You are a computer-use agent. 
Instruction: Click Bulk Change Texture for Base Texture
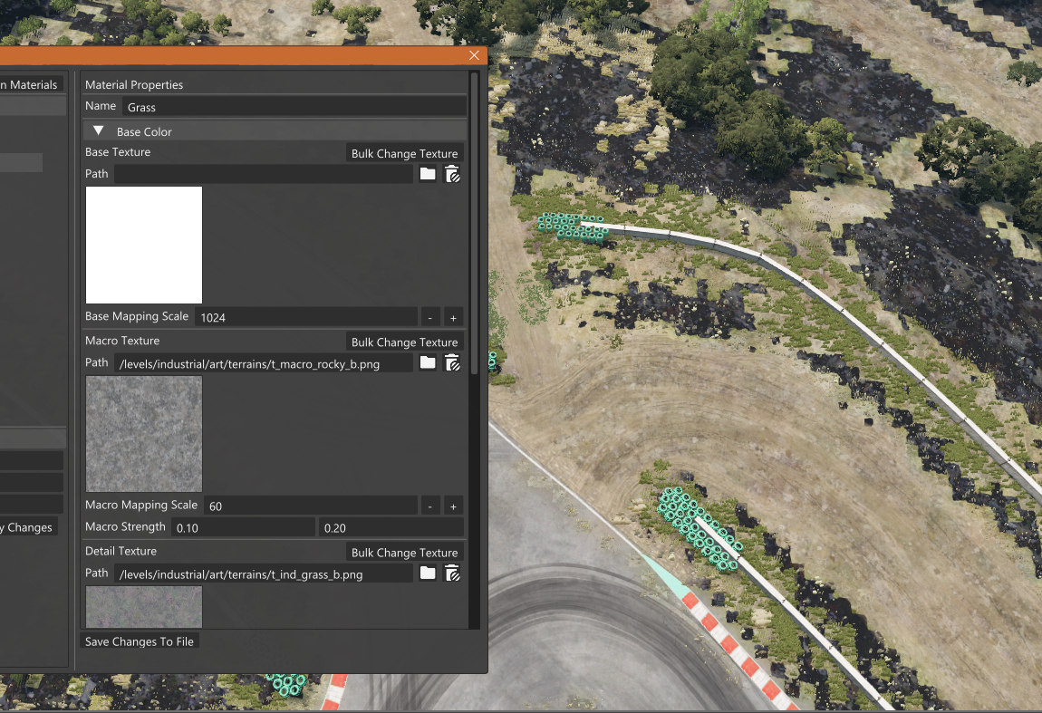[x=404, y=153]
